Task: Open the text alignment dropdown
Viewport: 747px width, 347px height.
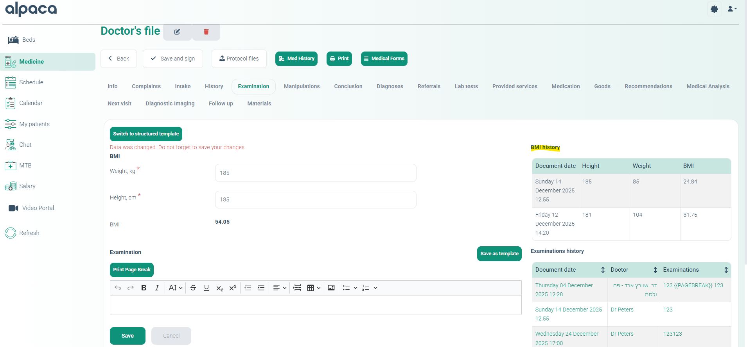Action: click(x=280, y=288)
